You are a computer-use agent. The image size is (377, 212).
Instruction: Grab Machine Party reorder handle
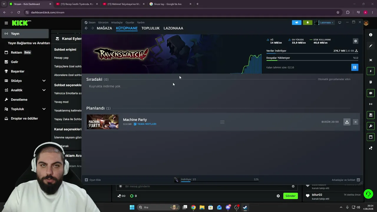(x=222, y=122)
